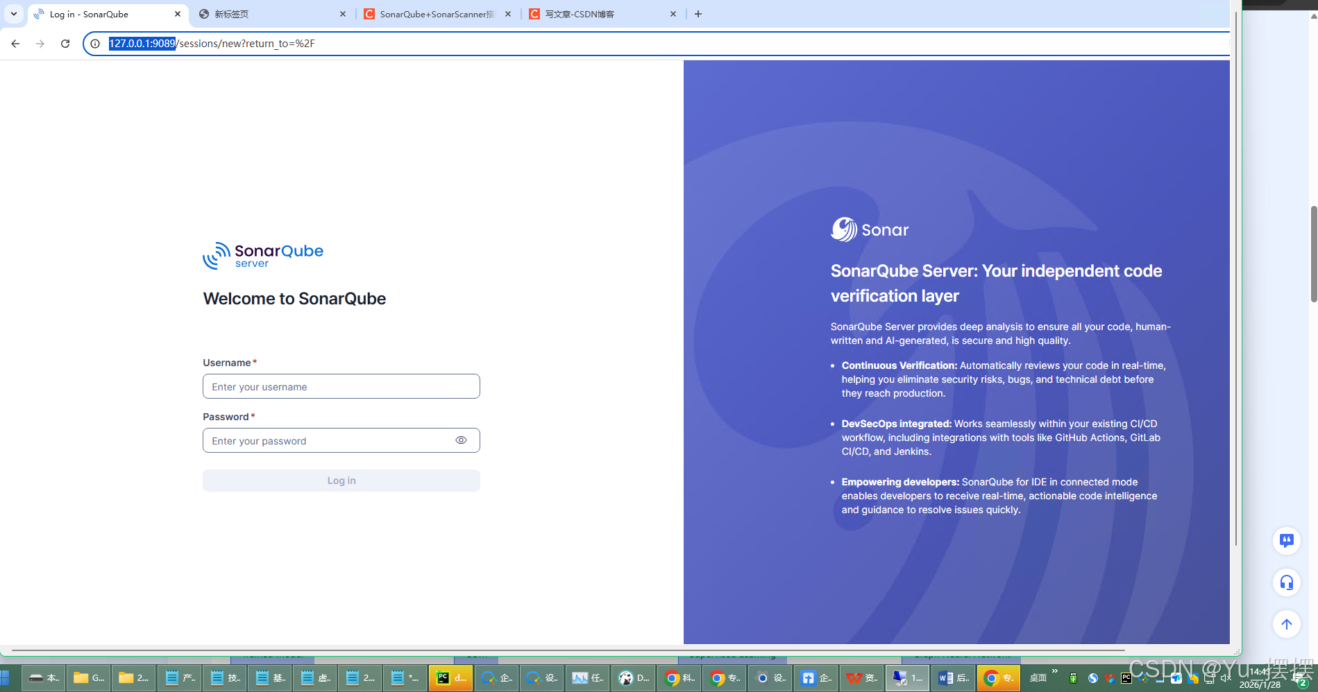Open the Task Manager taskbar item 任..
The image size is (1318, 692).
coord(586,677)
